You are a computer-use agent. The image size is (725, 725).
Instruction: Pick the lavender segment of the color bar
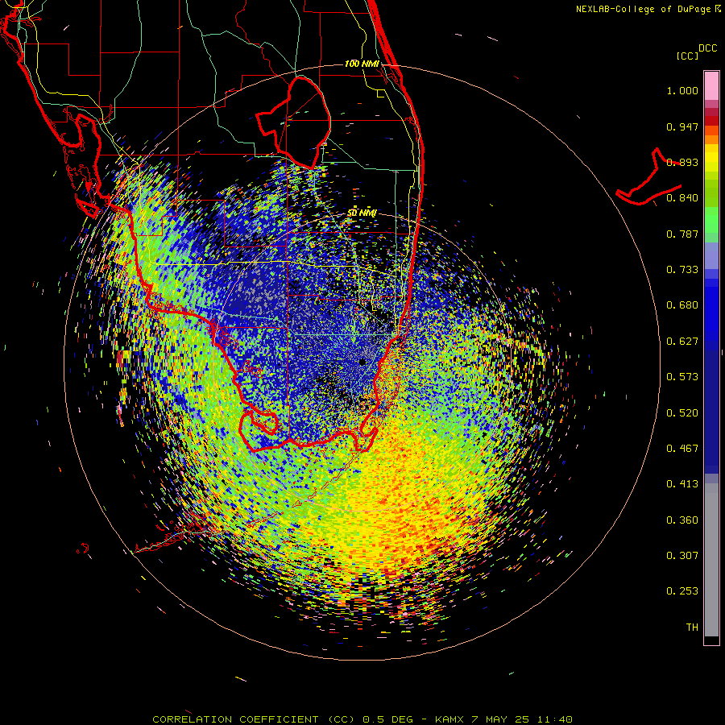(711, 255)
